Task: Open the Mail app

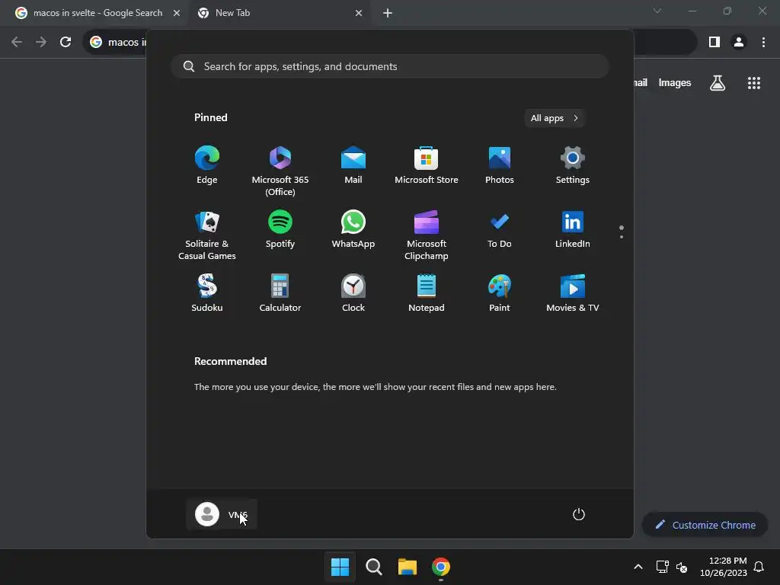Action: pos(353,165)
